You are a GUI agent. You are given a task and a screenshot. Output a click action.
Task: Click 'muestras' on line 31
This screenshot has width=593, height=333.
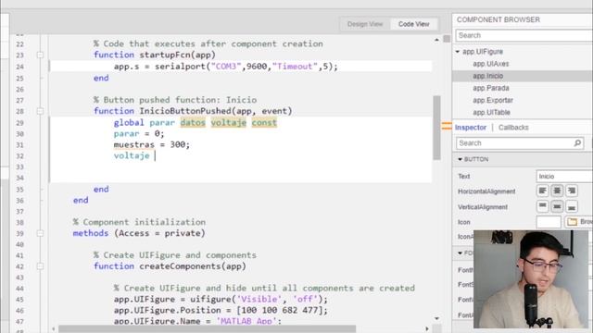click(x=133, y=144)
